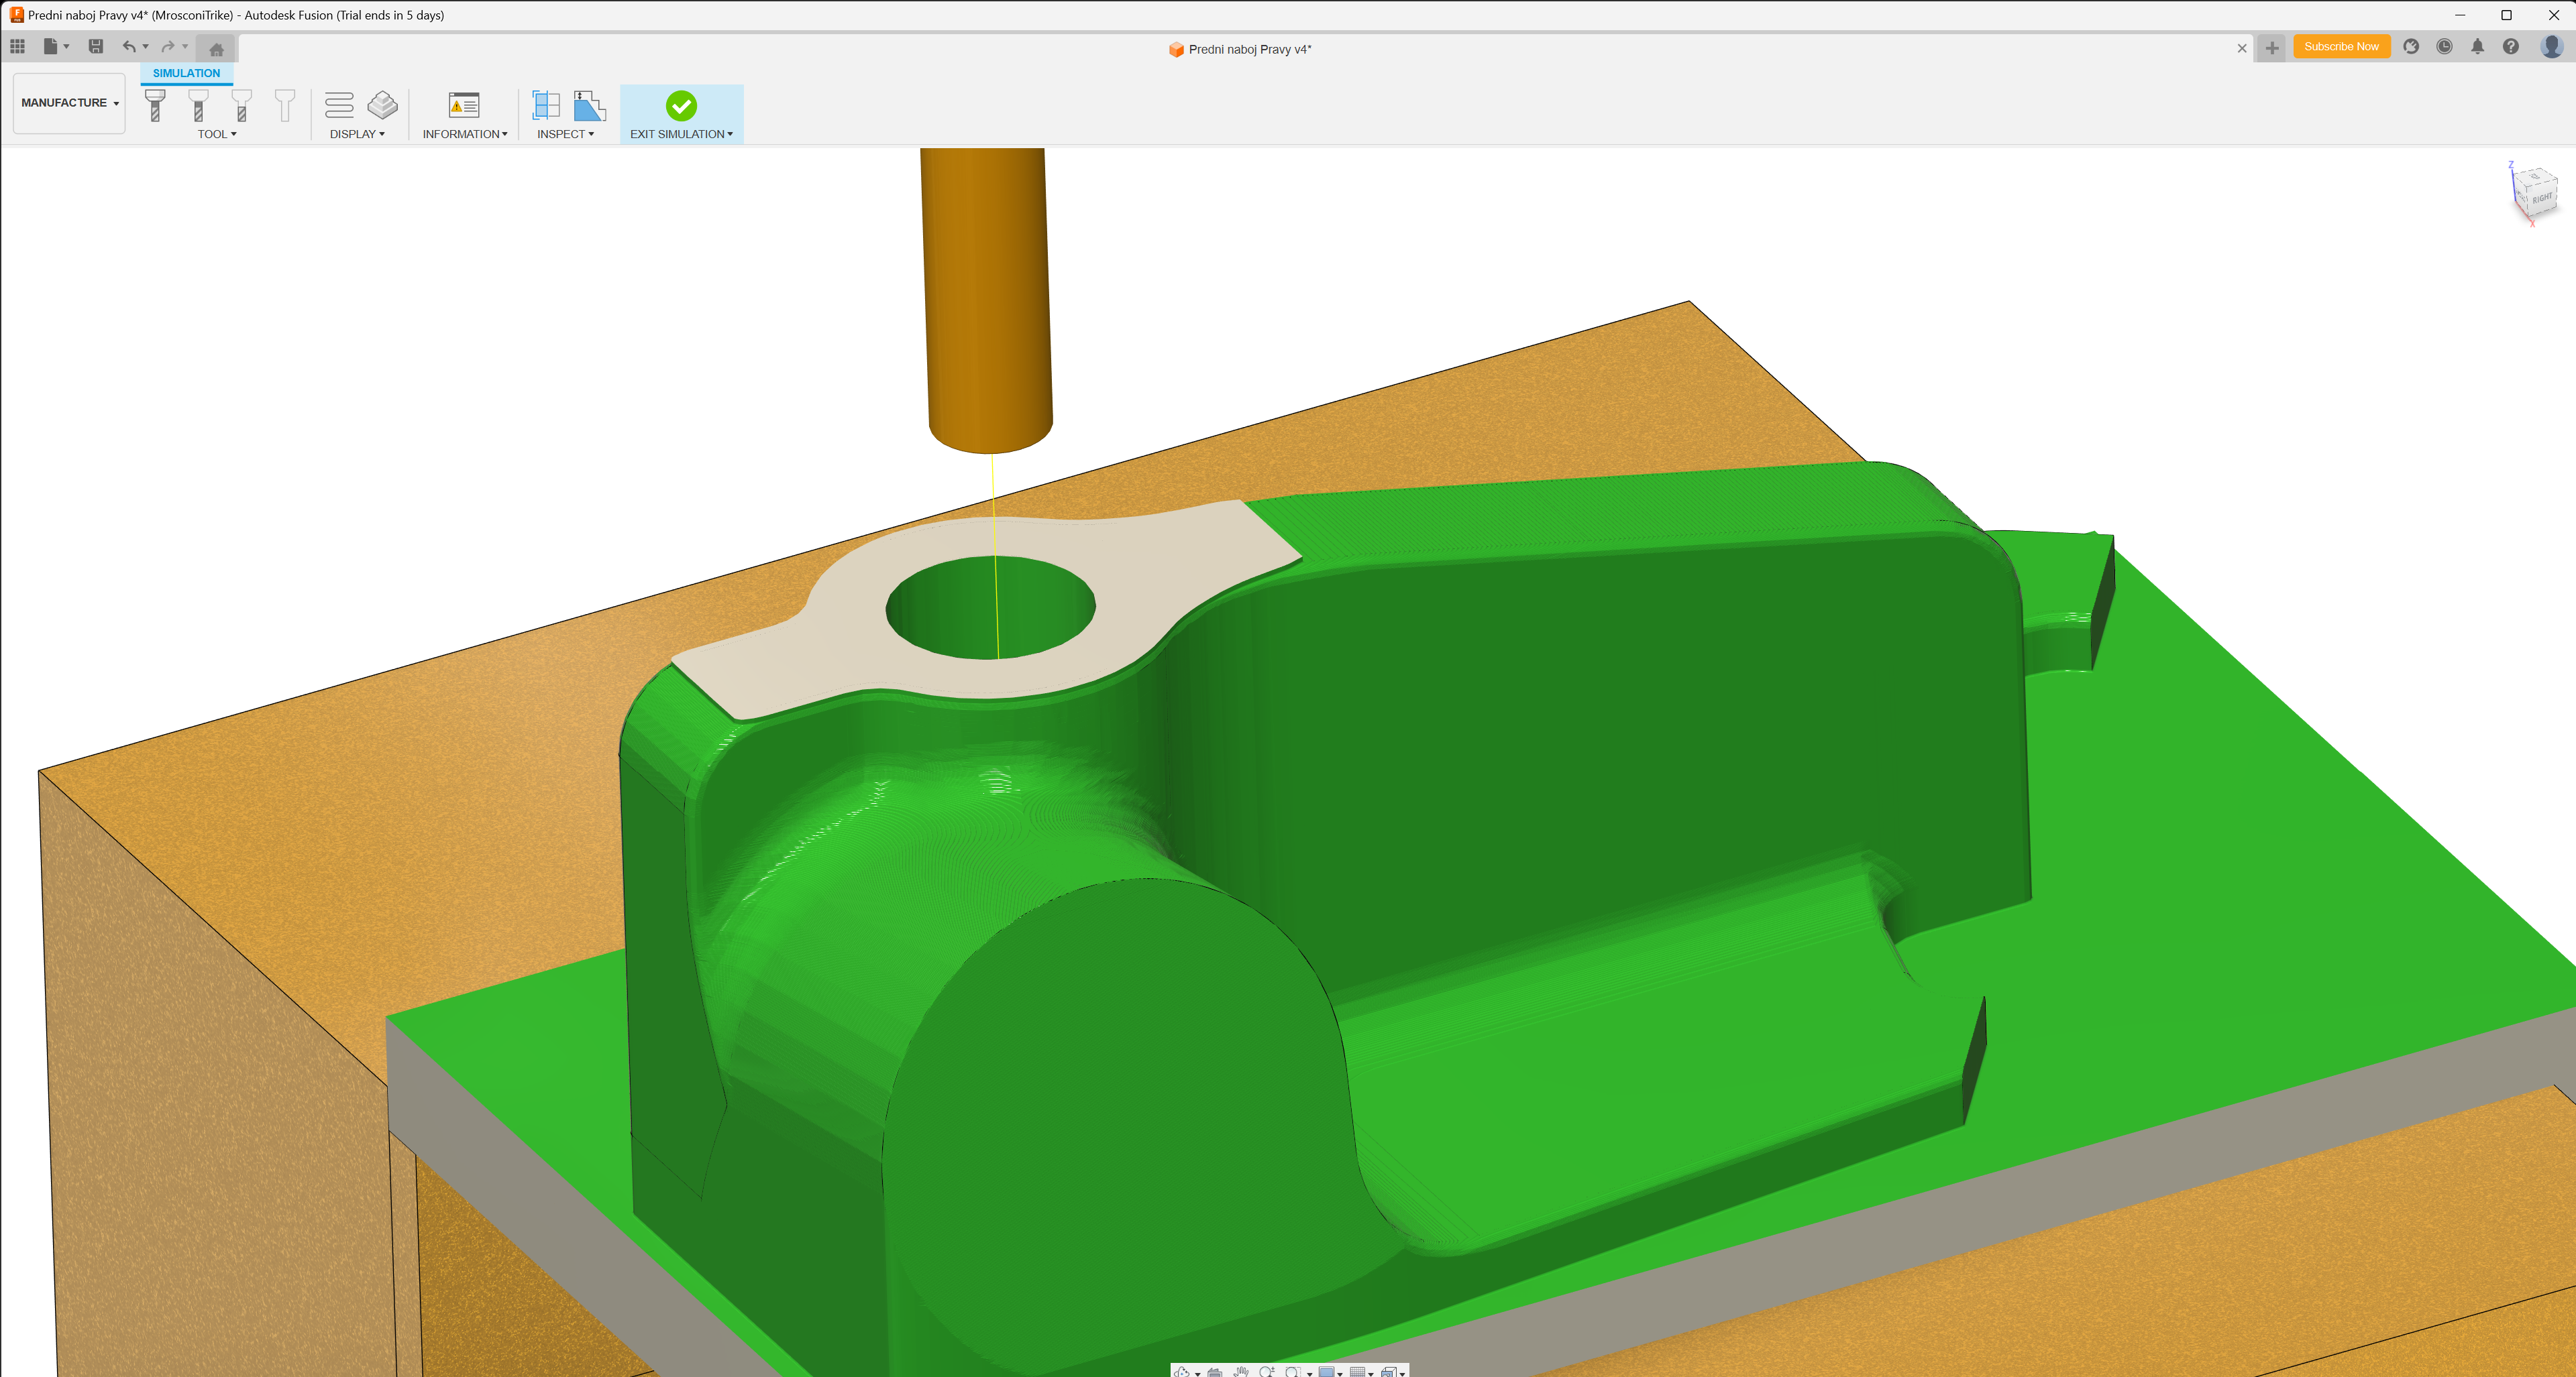Open the simulation information panel icon
Viewport: 2576px width, 1377px height.
coord(464,105)
